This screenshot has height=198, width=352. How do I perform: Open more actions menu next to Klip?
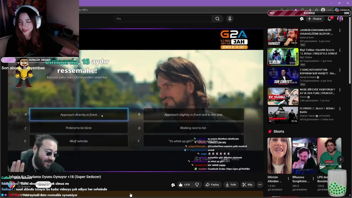260,185
